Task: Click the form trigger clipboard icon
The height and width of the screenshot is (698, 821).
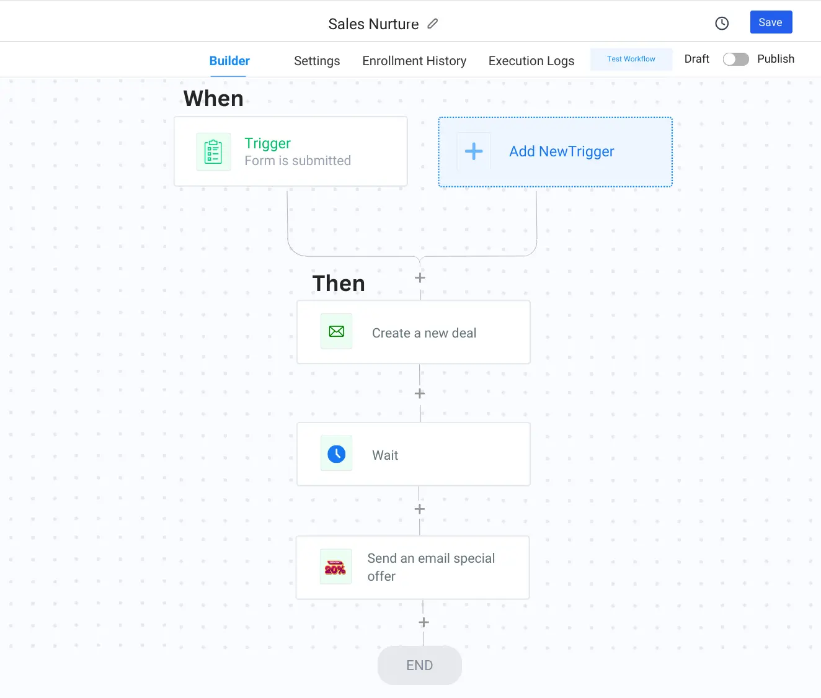Action: (x=213, y=151)
